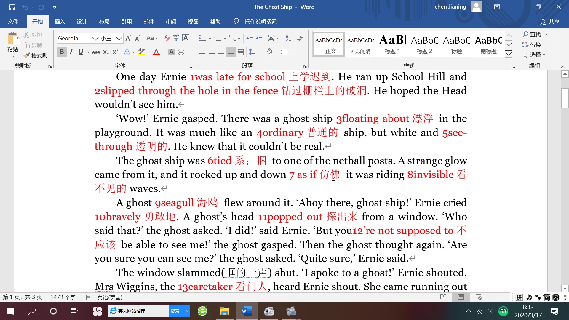Switch to 视图 View tab
The height and width of the screenshot is (320, 569).
(193, 22)
